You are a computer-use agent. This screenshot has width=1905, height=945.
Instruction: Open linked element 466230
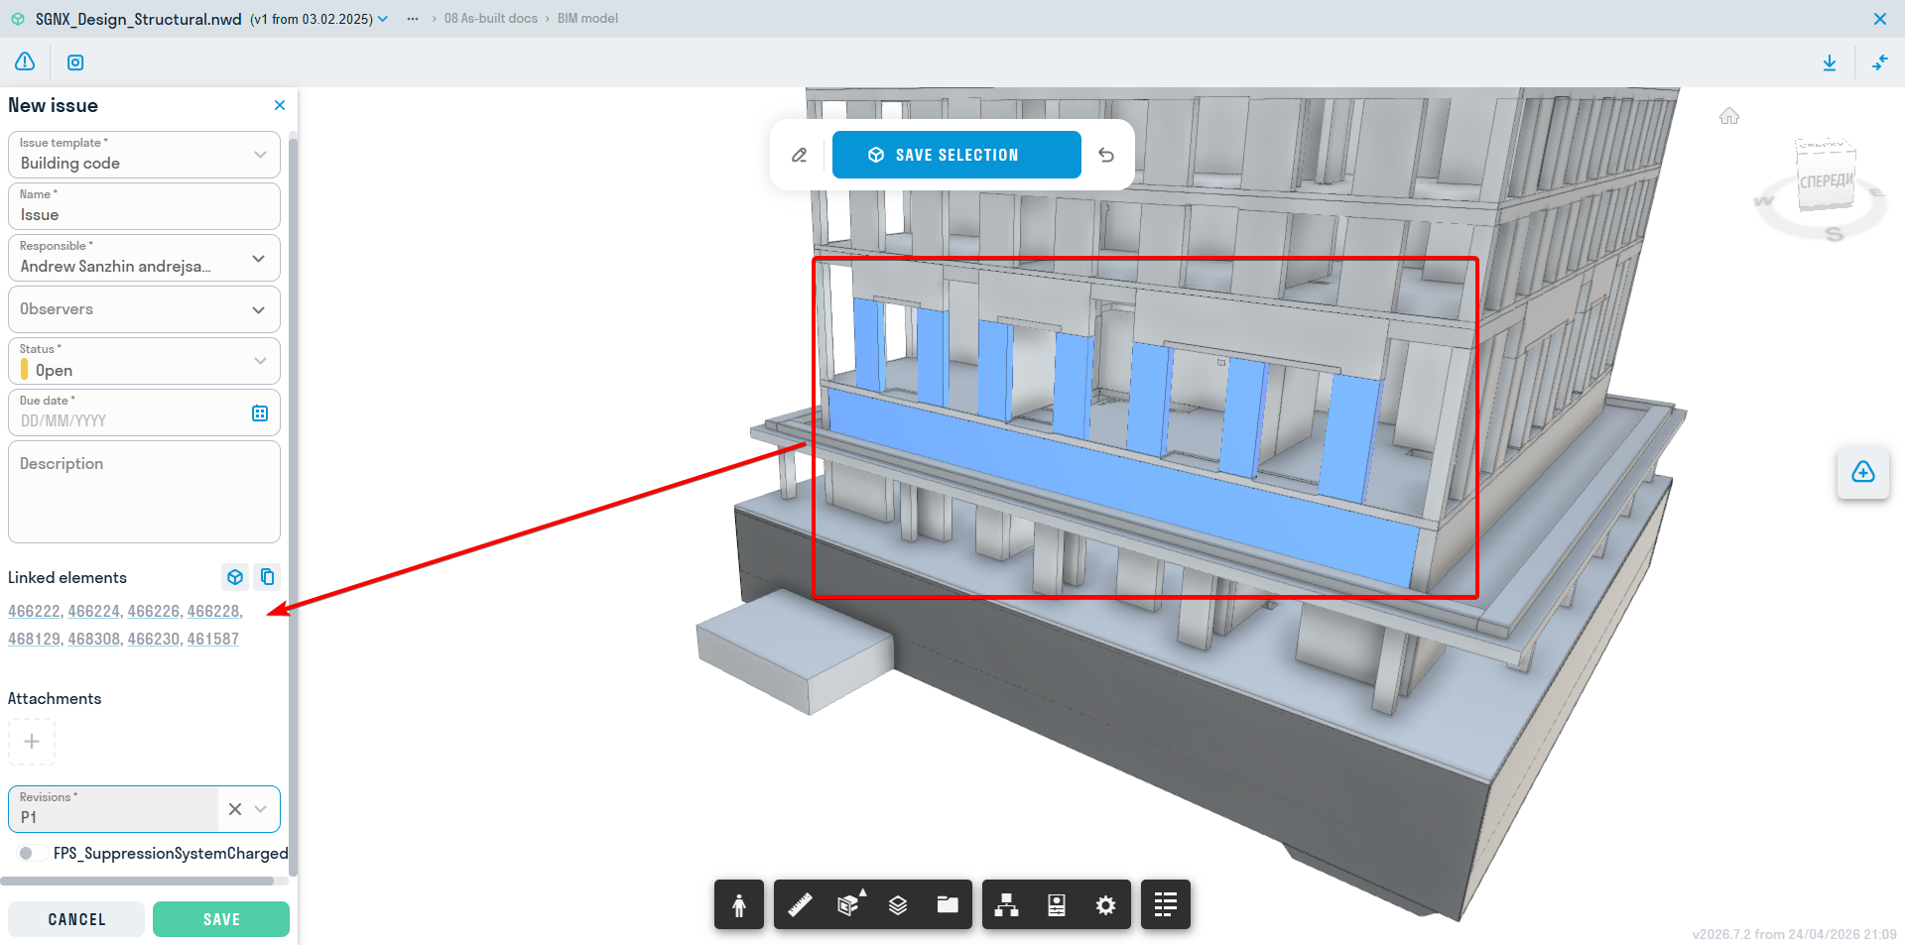tap(153, 640)
